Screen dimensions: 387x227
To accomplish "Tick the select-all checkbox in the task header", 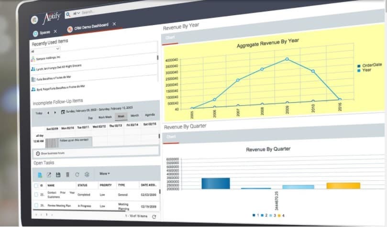I will (35, 185).
